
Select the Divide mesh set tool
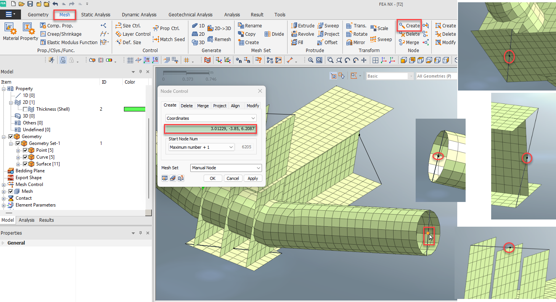(274, 34)
